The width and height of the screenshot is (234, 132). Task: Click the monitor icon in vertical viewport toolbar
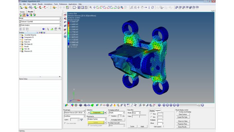pyautogui.click(x=65, y=37)
